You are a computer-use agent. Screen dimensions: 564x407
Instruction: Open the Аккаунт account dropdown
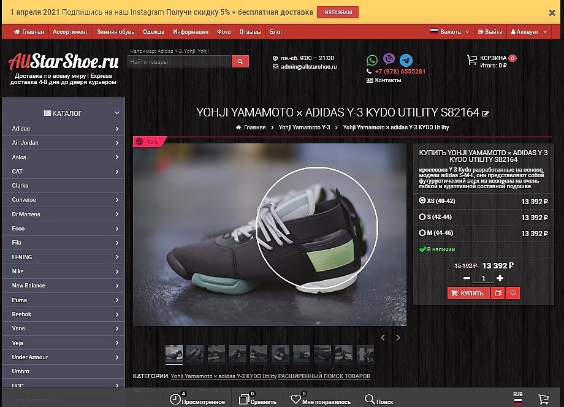[528, 32]
